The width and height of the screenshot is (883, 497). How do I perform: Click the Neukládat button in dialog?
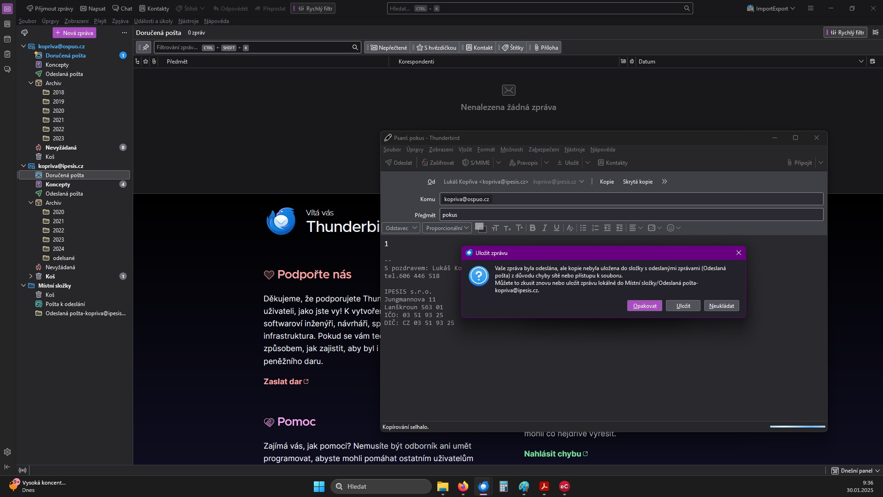click(721, 306)
